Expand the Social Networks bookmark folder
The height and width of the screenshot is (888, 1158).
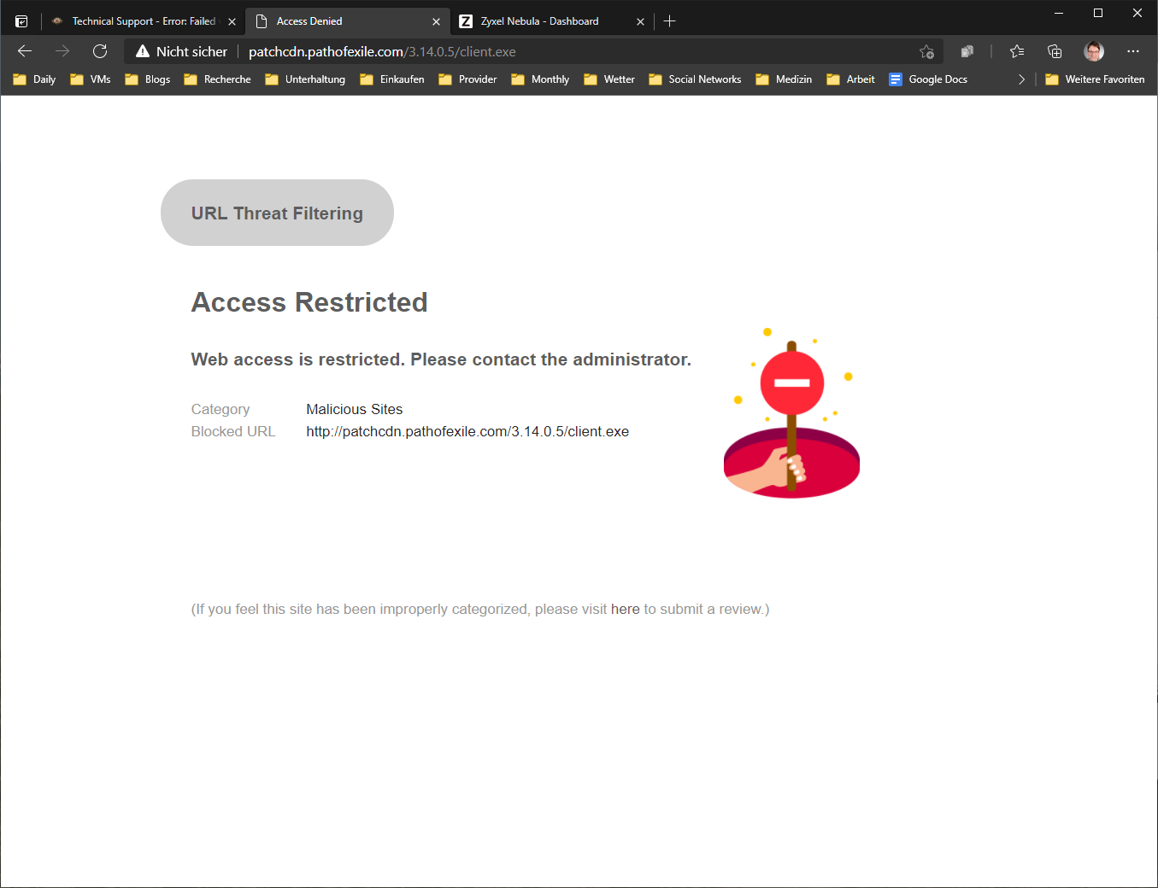695,79
